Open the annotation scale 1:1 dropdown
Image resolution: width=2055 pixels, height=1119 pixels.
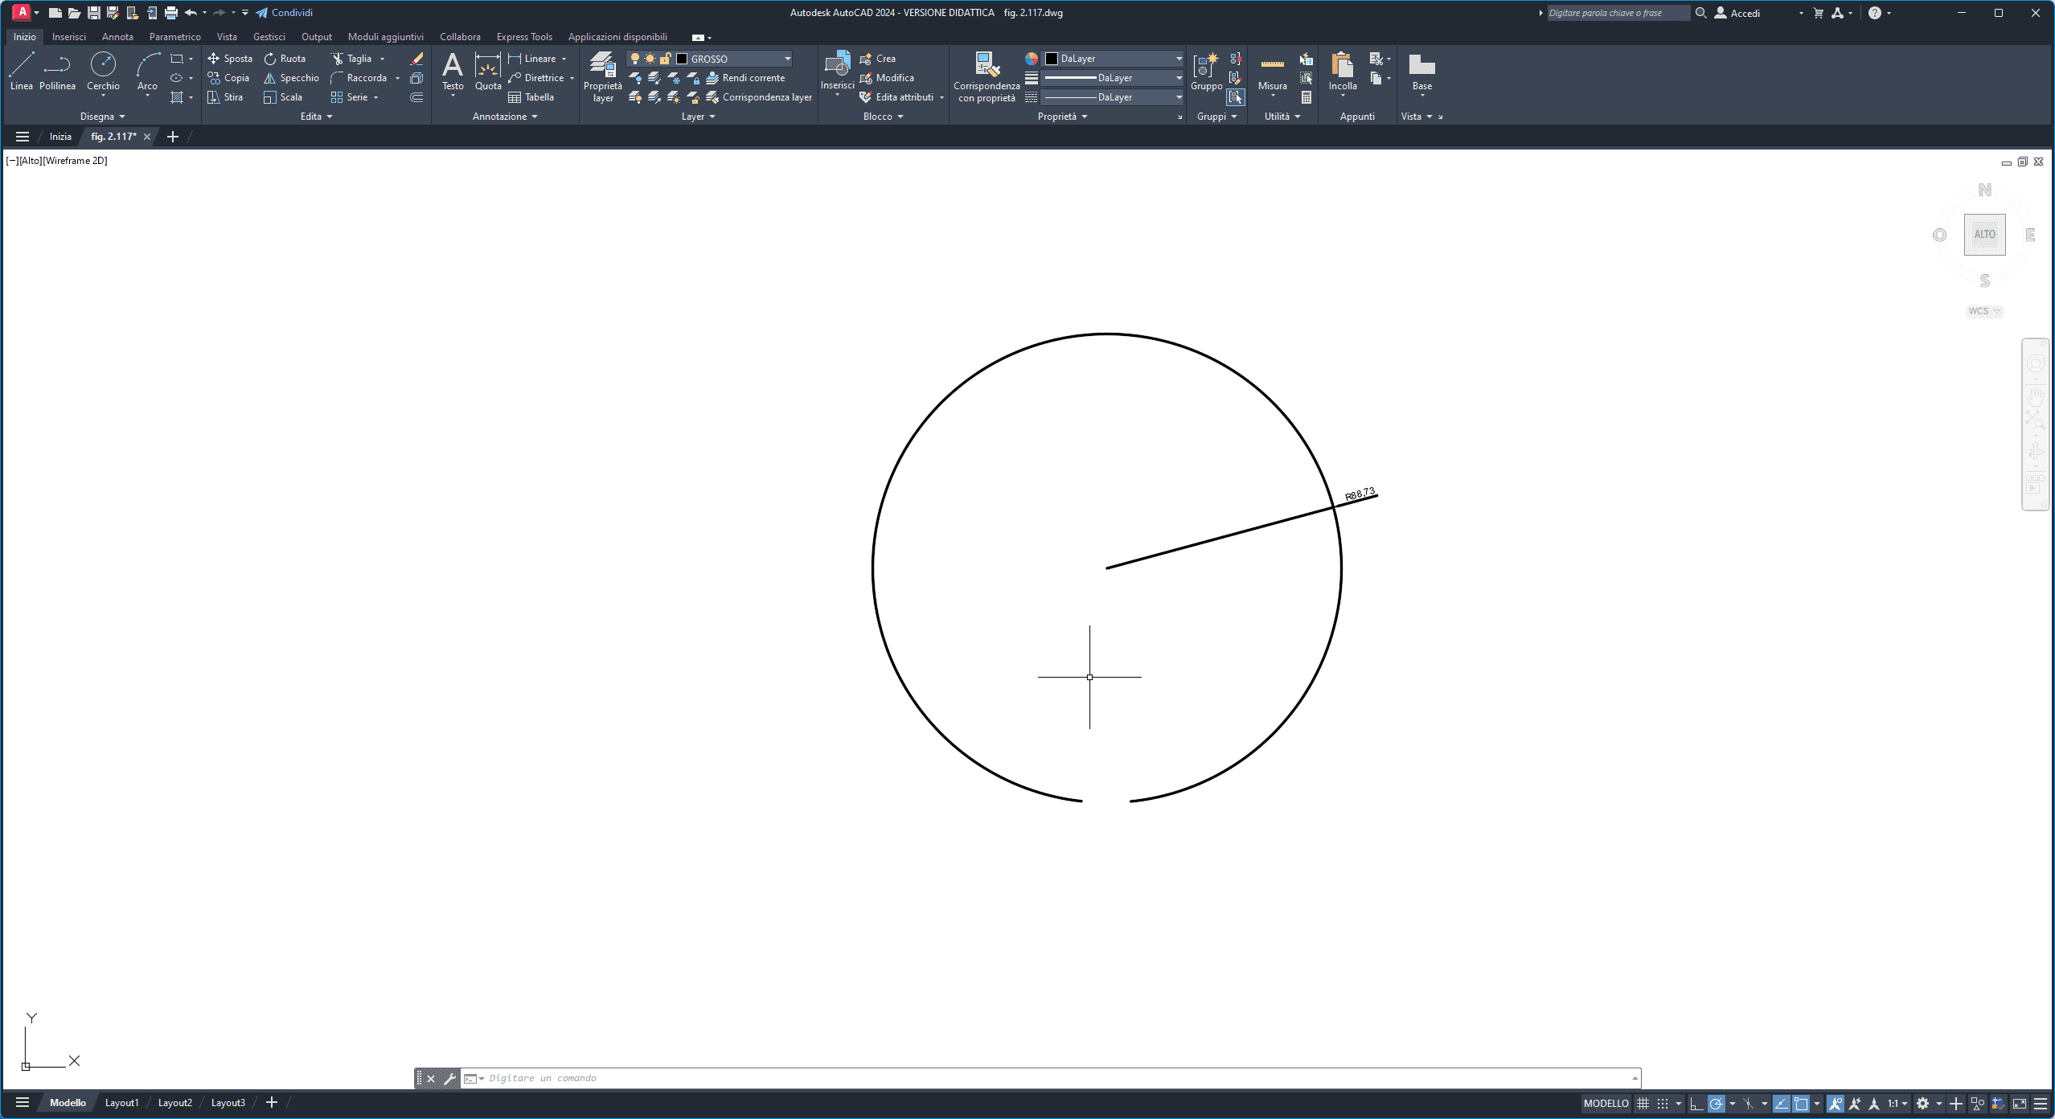click(x=1897, y=1104)
